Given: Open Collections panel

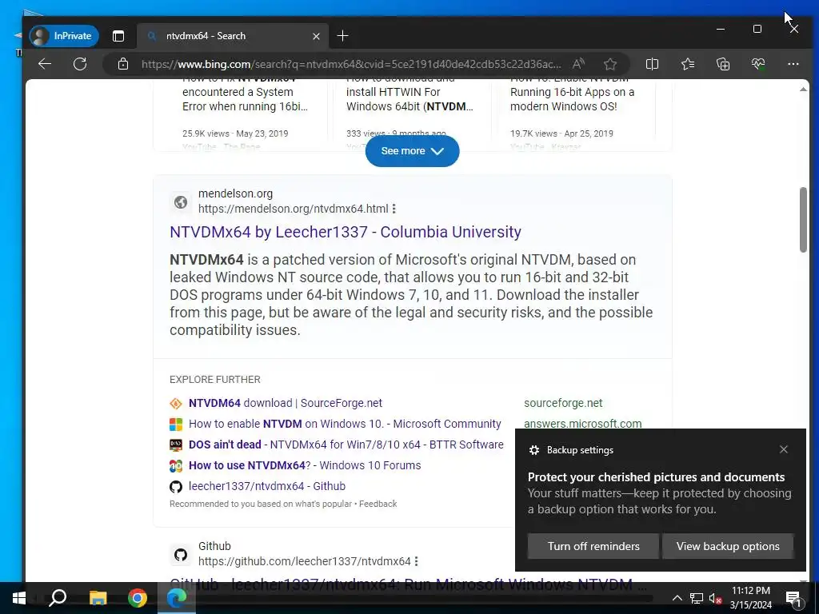Looking at the screenshot, I should point(723,64).
